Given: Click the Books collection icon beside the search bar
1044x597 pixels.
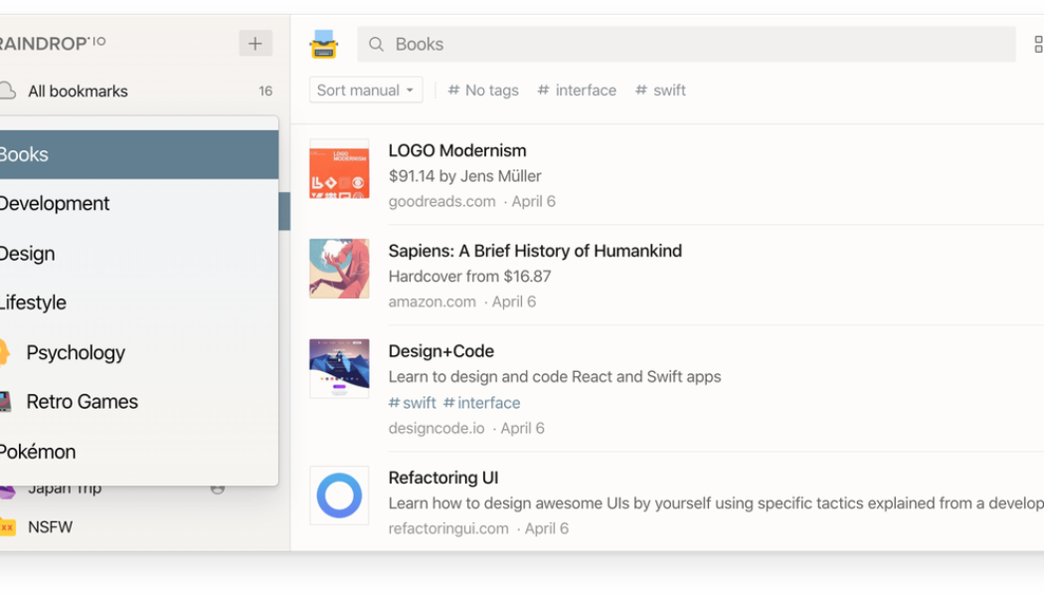Looking at the screenshot, I should [325, 44].
